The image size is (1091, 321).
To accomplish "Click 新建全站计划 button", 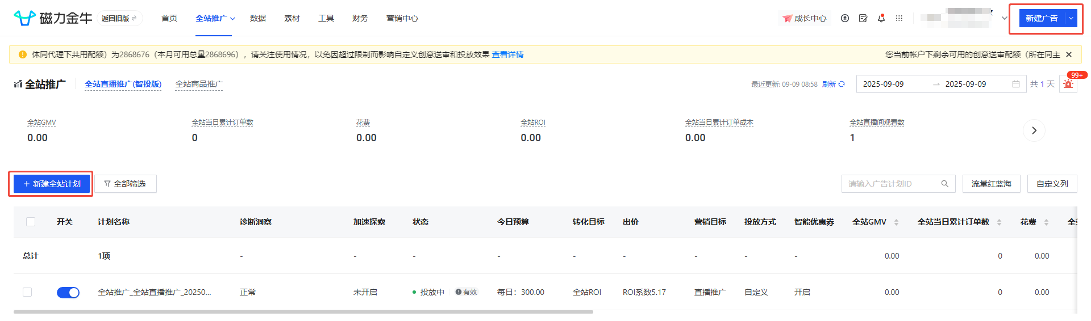I will (x=52, y=184).
